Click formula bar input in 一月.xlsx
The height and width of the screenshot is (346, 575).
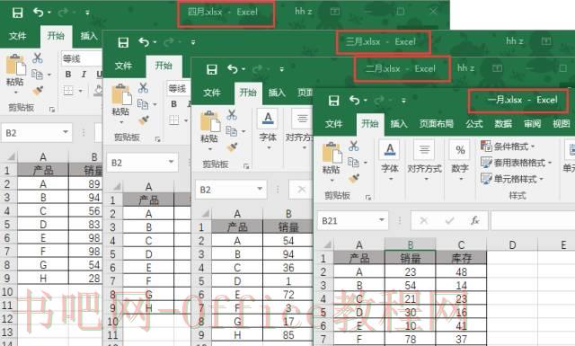[x=533, y=220]
